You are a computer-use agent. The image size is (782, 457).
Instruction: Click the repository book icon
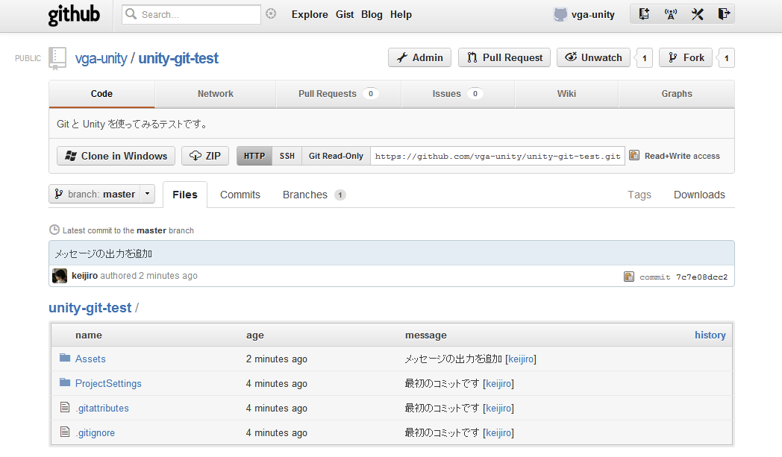(57, 58)
